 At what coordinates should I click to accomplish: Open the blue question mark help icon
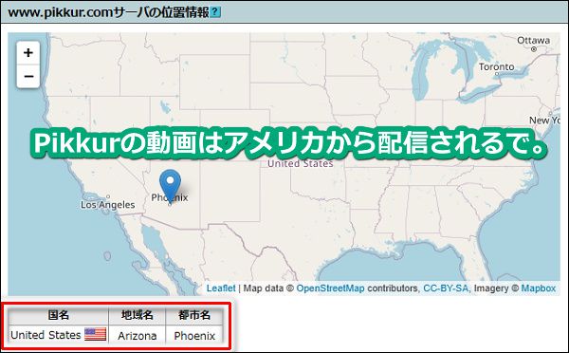pos(215,12)
